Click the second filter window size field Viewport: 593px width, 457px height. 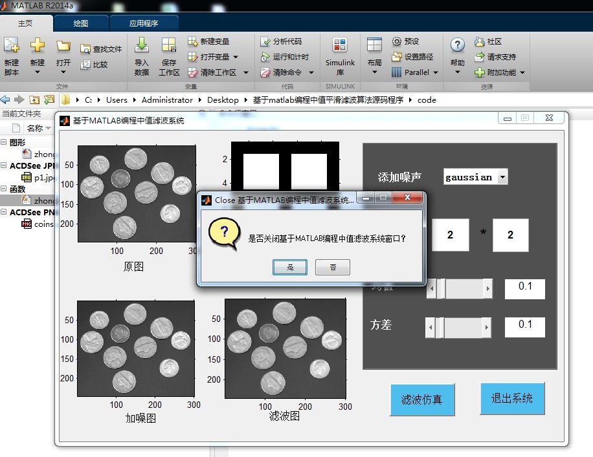pos(510,235)
